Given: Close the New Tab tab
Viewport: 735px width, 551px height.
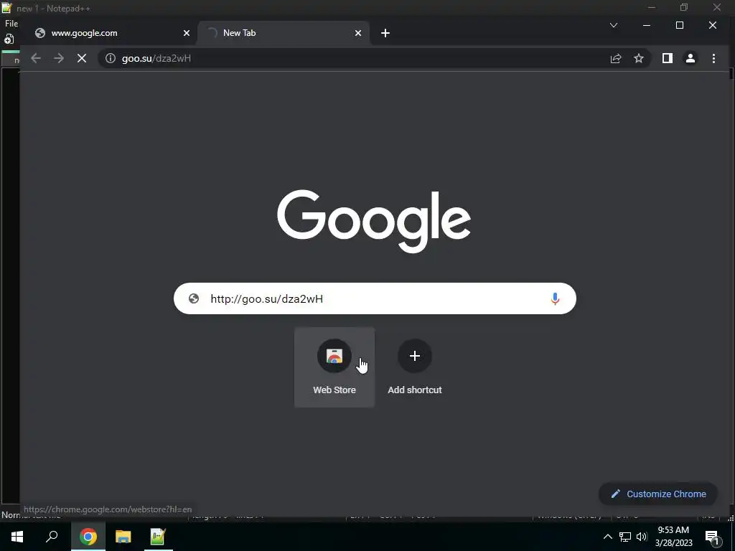Looking at the screenshot, I should tap(358, 33).
